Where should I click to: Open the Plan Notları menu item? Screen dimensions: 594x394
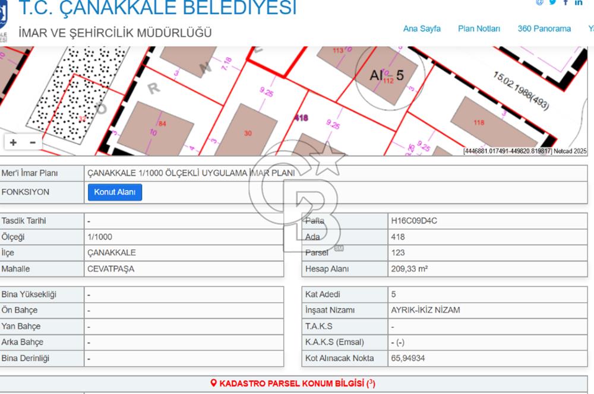(x=479, y=28)
